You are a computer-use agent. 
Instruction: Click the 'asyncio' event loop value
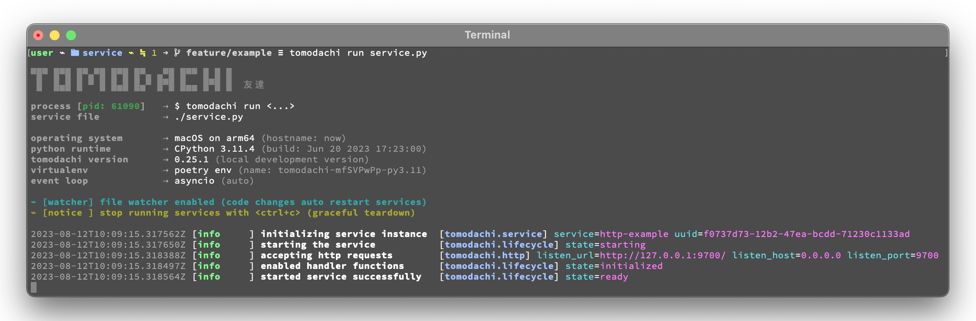point(194,181)
